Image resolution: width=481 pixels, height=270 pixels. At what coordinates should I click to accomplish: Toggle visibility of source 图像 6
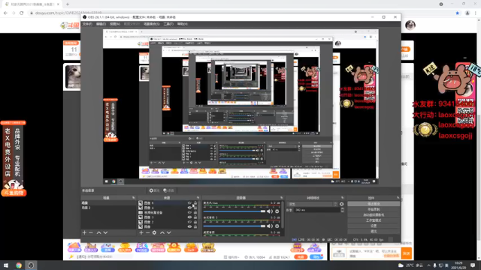189,203
